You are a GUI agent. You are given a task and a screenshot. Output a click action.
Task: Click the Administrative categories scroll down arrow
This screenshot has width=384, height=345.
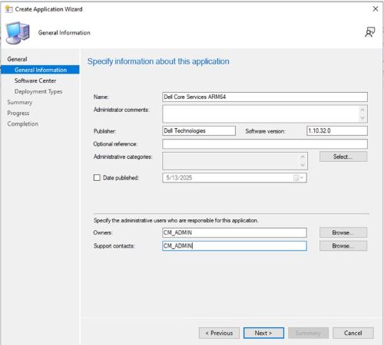(303, 165)
